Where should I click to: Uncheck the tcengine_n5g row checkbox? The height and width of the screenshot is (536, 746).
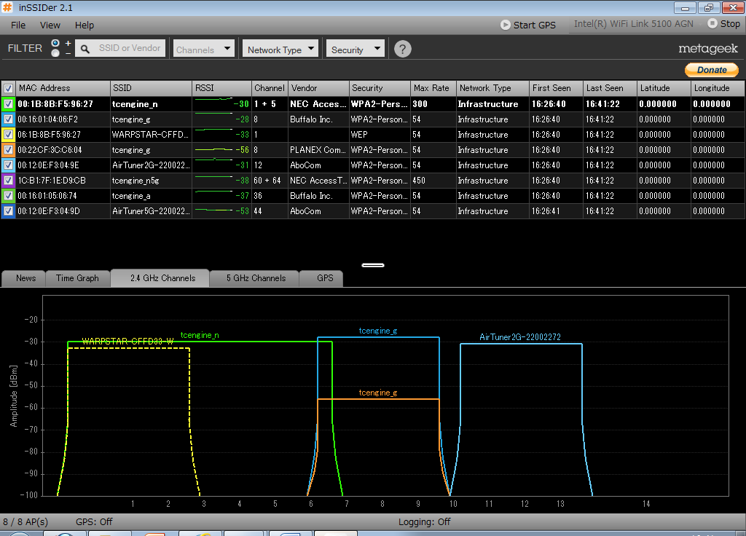[8, 181]
